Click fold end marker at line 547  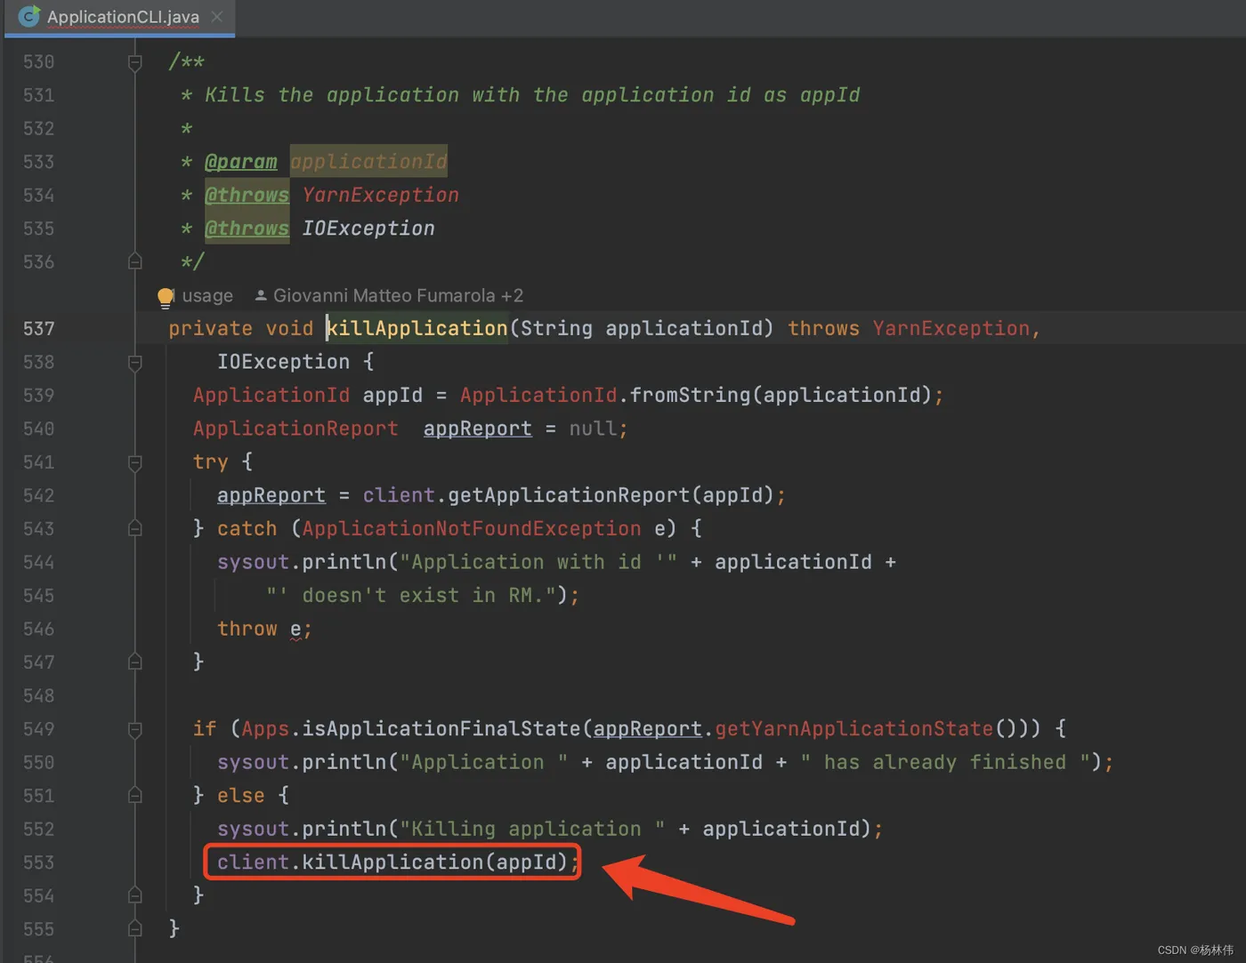point(135,662)
